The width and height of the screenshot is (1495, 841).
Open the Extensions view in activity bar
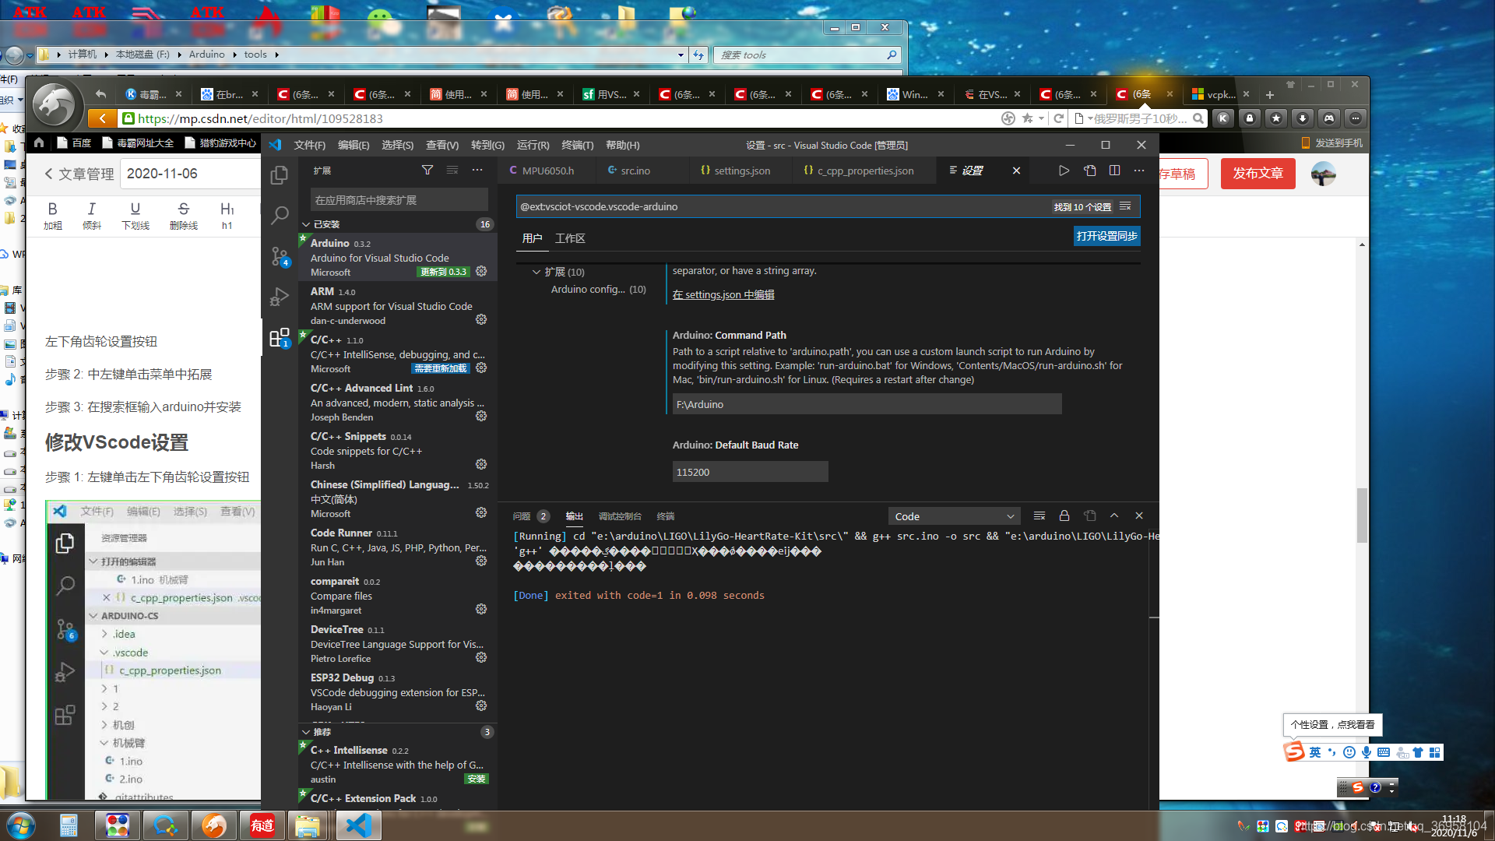tap(279, 337)
